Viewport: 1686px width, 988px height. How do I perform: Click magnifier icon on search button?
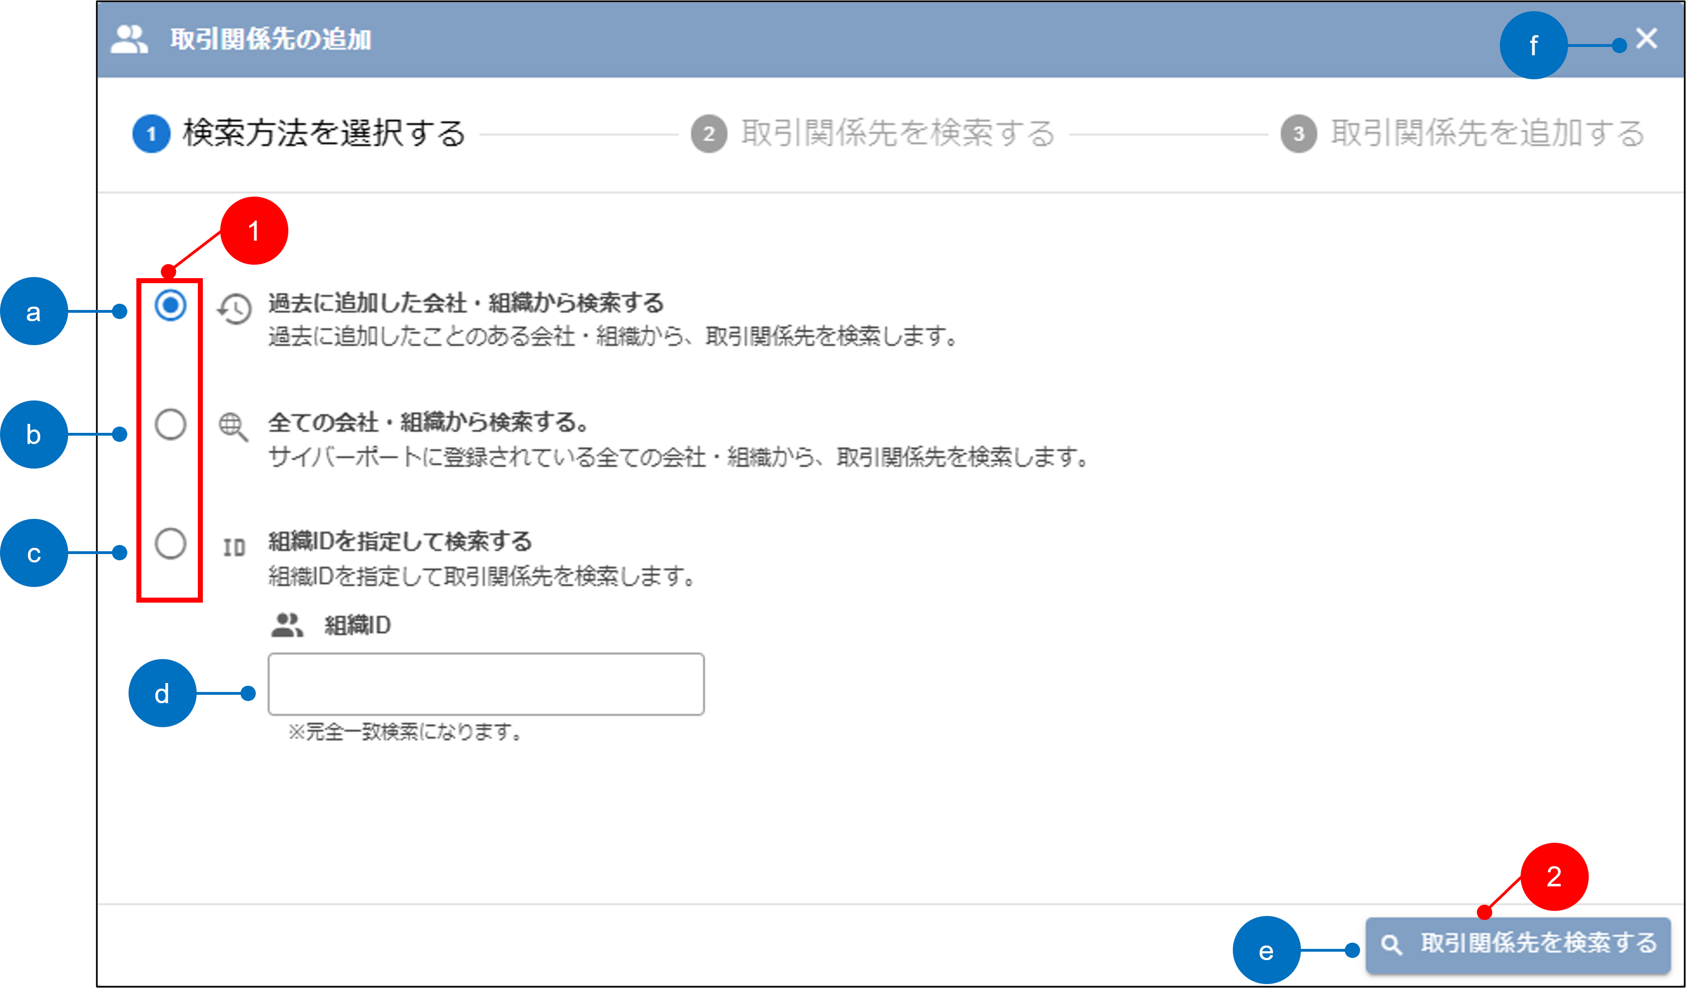1391,944
